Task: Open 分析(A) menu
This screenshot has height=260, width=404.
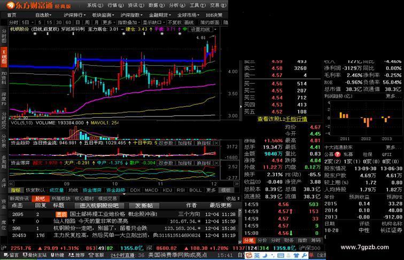Action: pyautogui.click(x=177, y=5)
